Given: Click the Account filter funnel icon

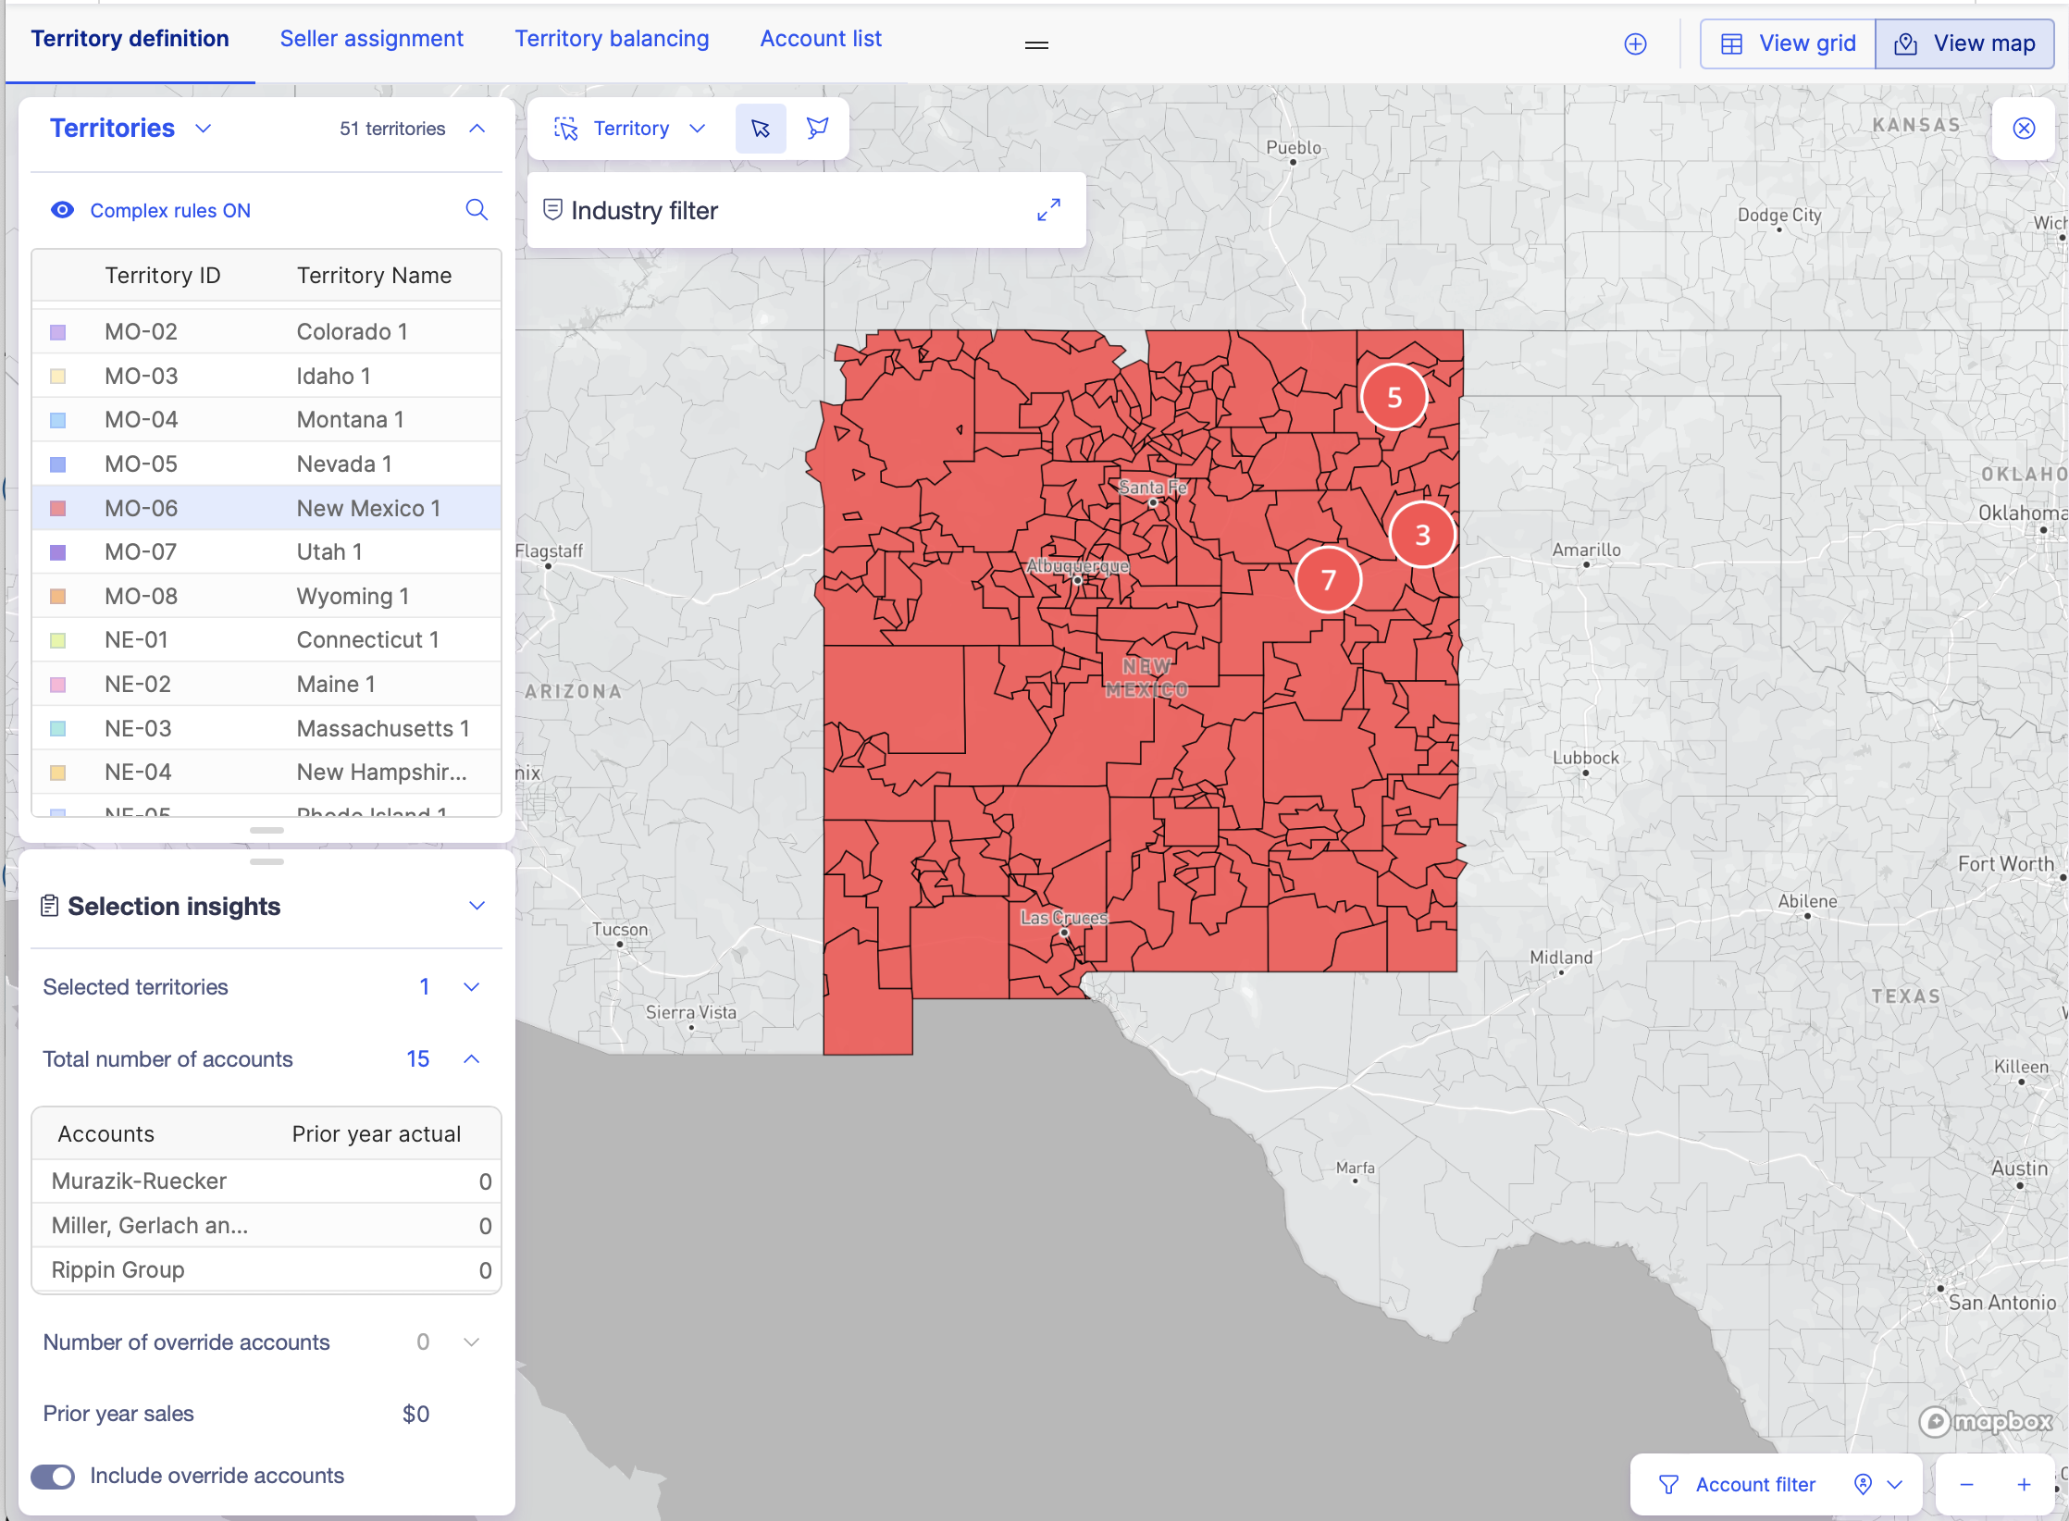Looking at the screenshot, I should coord(1668,1484).
